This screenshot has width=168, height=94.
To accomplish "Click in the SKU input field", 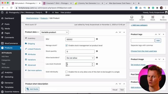I will click(80, 39).
